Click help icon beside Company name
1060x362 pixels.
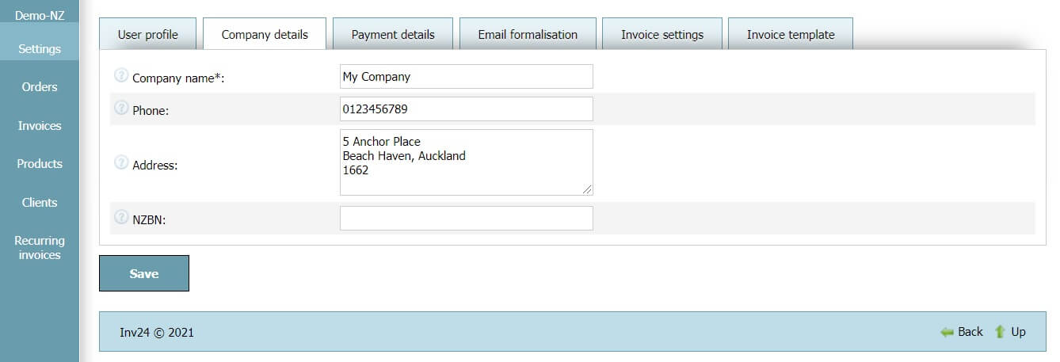pos(121,75)
